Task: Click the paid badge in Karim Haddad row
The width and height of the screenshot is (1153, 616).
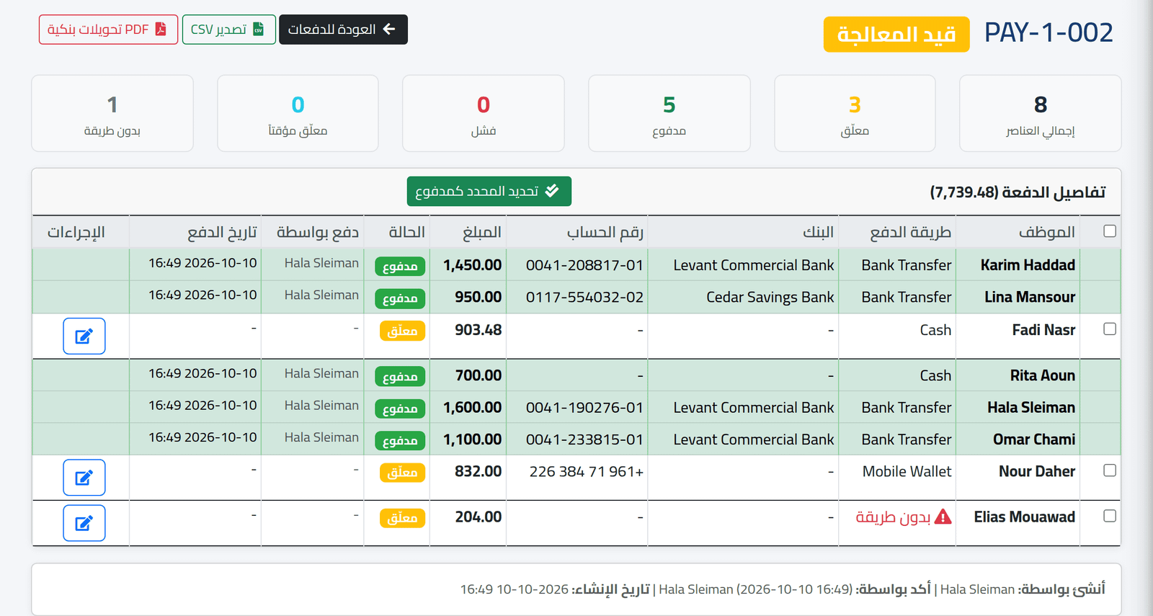Action: 400,267
